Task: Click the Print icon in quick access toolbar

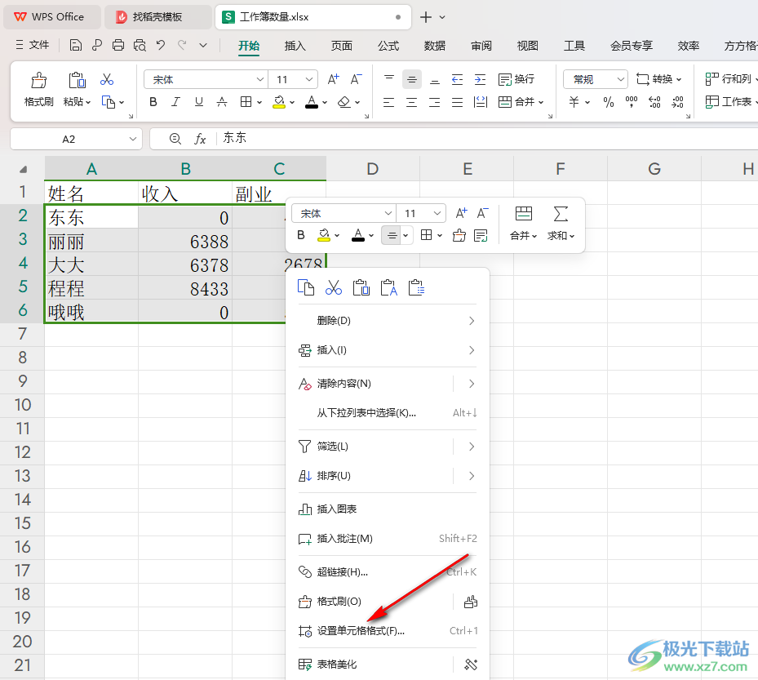Action: tap(118, 46)
